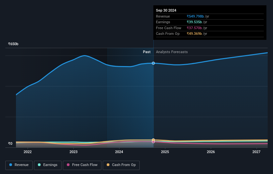Toggle the Revenue legend series

click(x=19, y=165)
